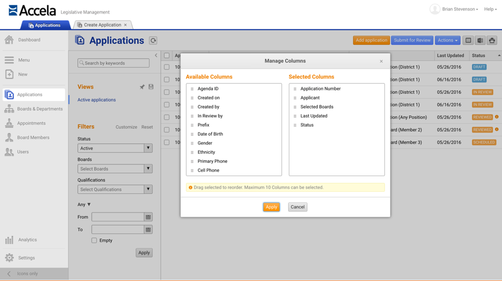This screenshot has width=502, height=281.
Task: Collapse sidebar to Icons only
Action: 34,274
